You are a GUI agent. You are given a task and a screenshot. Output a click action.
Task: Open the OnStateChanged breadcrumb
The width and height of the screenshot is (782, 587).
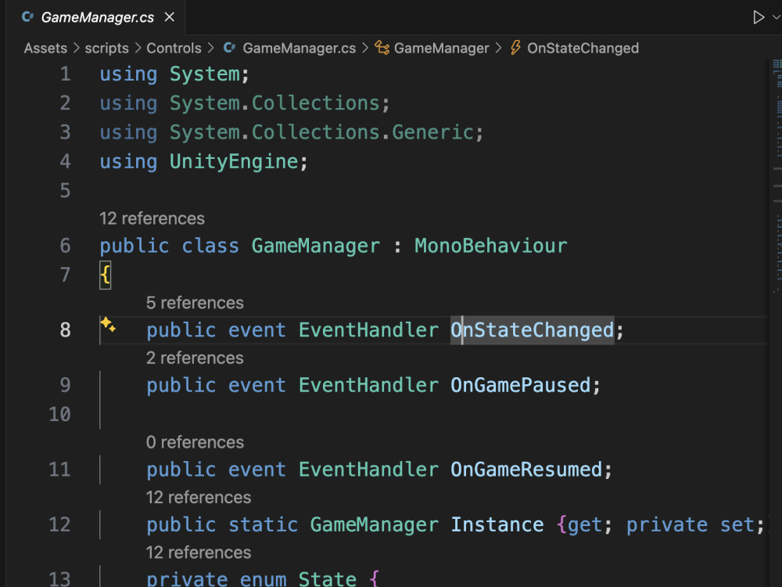pos(583,48)
